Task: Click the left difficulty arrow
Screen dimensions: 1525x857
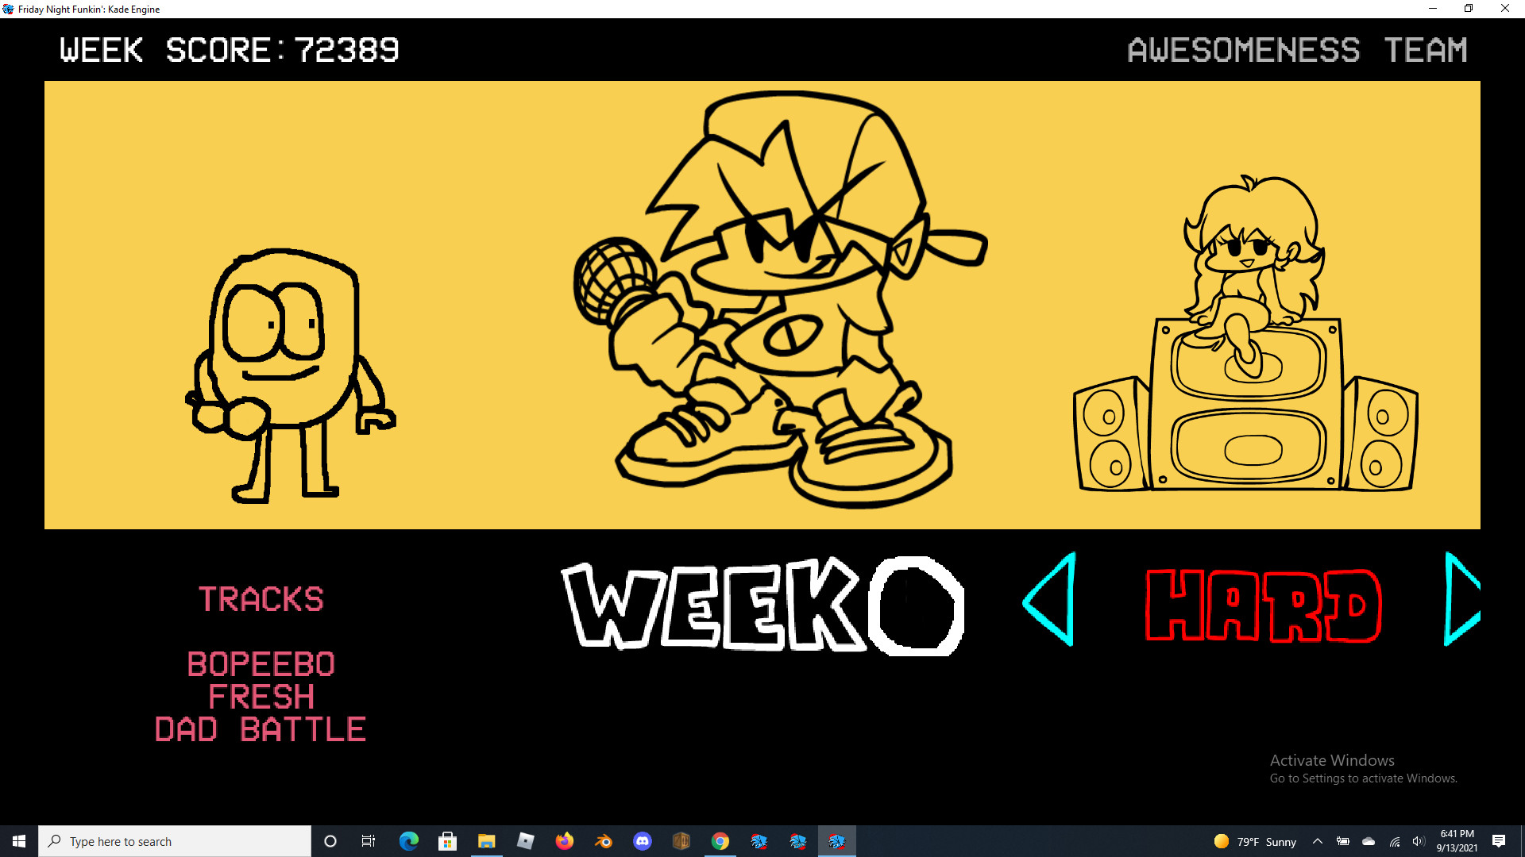Action: click(x=1052, y=600)
